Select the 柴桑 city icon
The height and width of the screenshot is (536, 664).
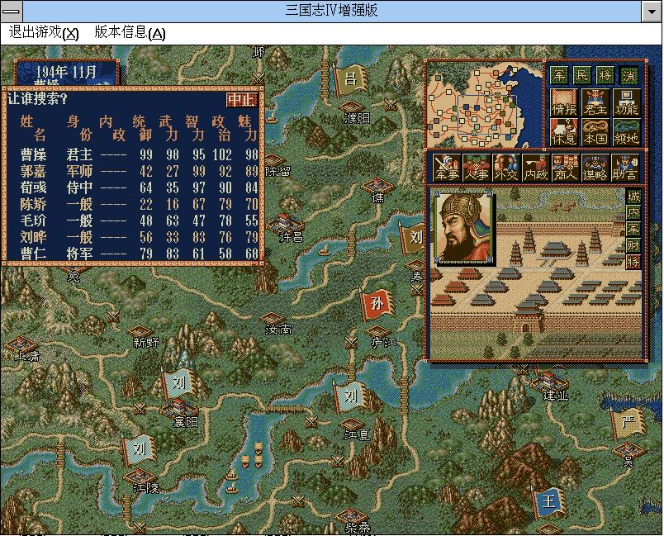(351, 515)
